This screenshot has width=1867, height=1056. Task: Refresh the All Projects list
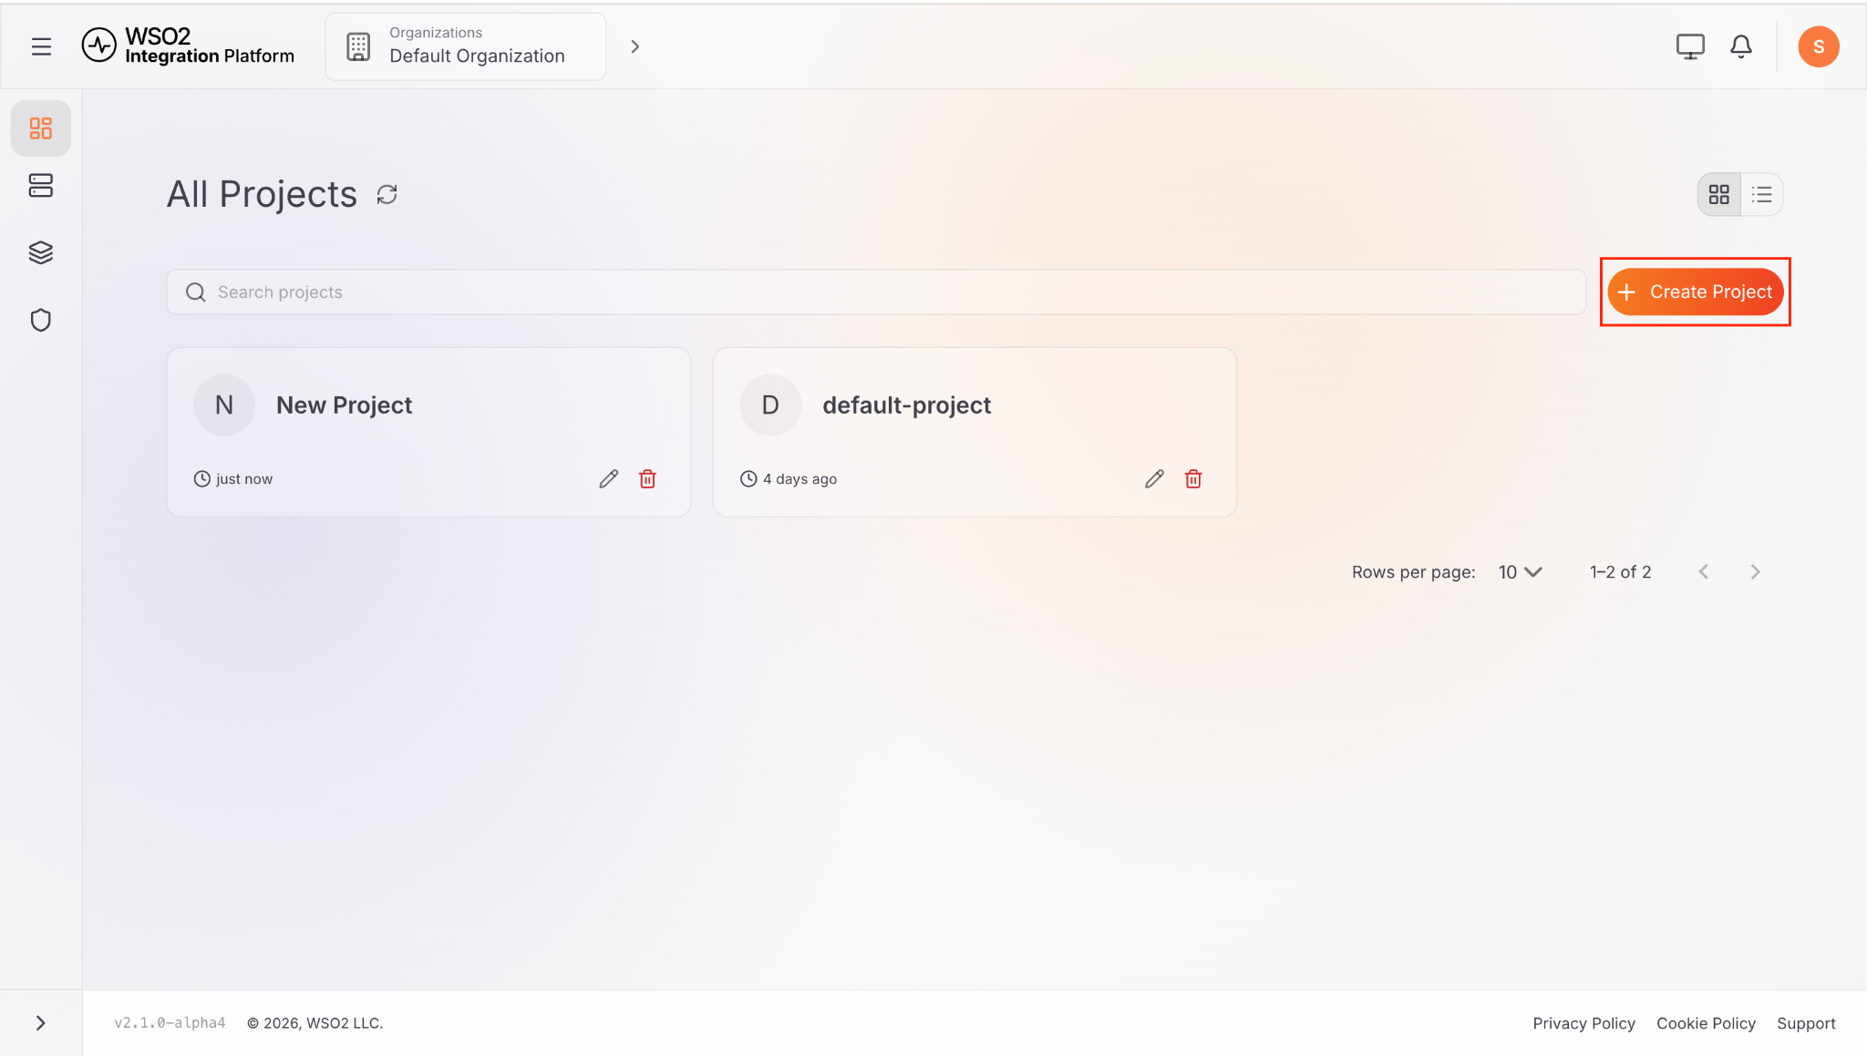click(x=387, y=195)
